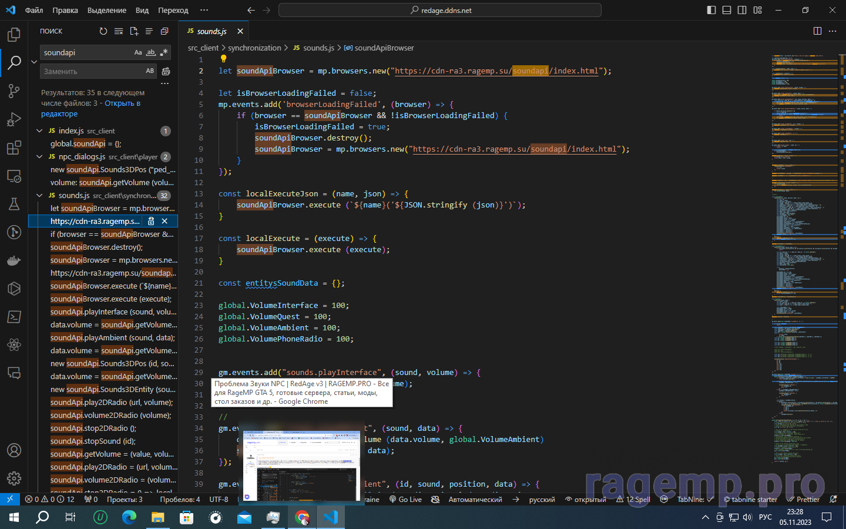Open Remote Explorer in activity bar
Image resolution: width=846 pixels, height=529 pixels.
14,176
